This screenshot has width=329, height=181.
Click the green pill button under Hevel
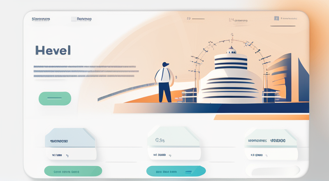click(x=55, y=98)
